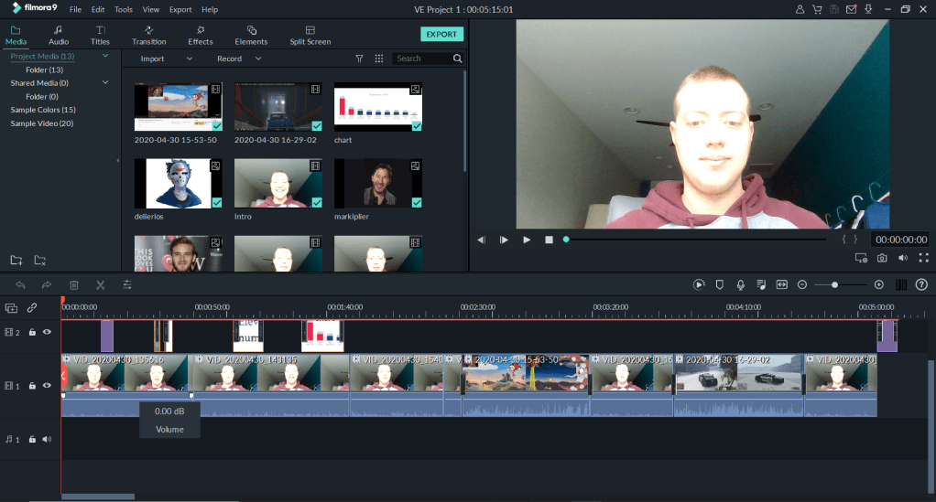Image resolution: width=936 pixels, height=502 pixels.
Task: Collapse the Project Media tree item
Action: [105, 57]
